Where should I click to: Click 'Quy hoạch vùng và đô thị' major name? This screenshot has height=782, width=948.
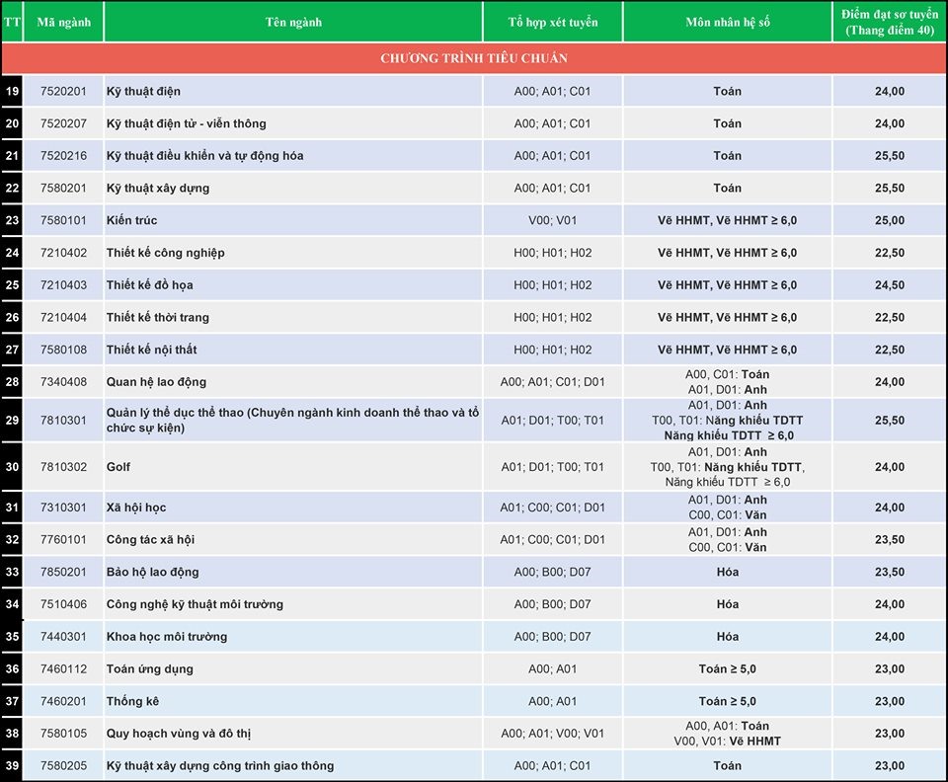179,734
